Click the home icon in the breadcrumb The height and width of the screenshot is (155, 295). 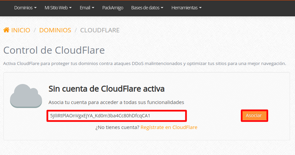click(6, 30)
